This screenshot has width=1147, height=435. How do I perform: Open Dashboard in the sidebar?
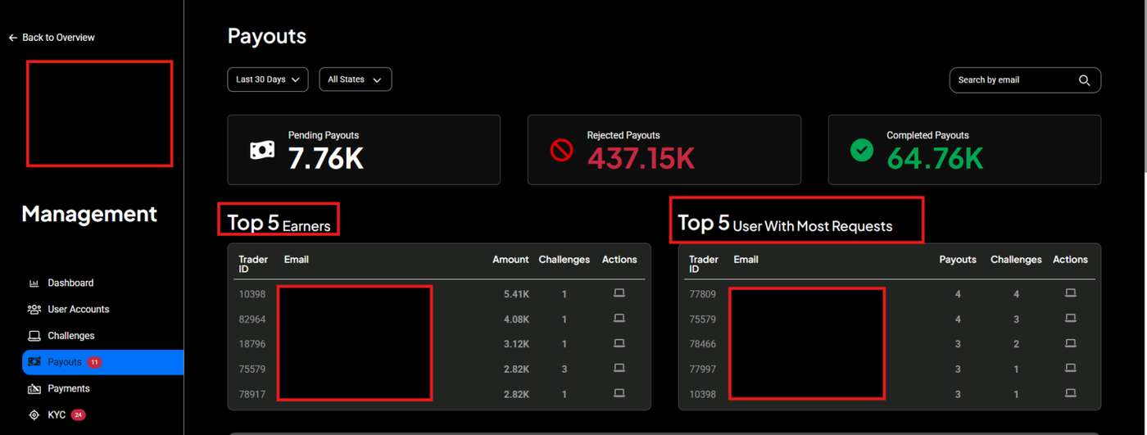70,283
